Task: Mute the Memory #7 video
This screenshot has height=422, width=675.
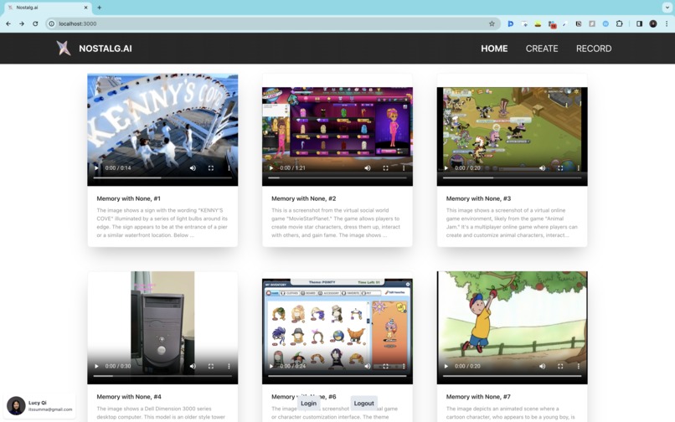Action: pyautogui.click(x=543, y=366)
